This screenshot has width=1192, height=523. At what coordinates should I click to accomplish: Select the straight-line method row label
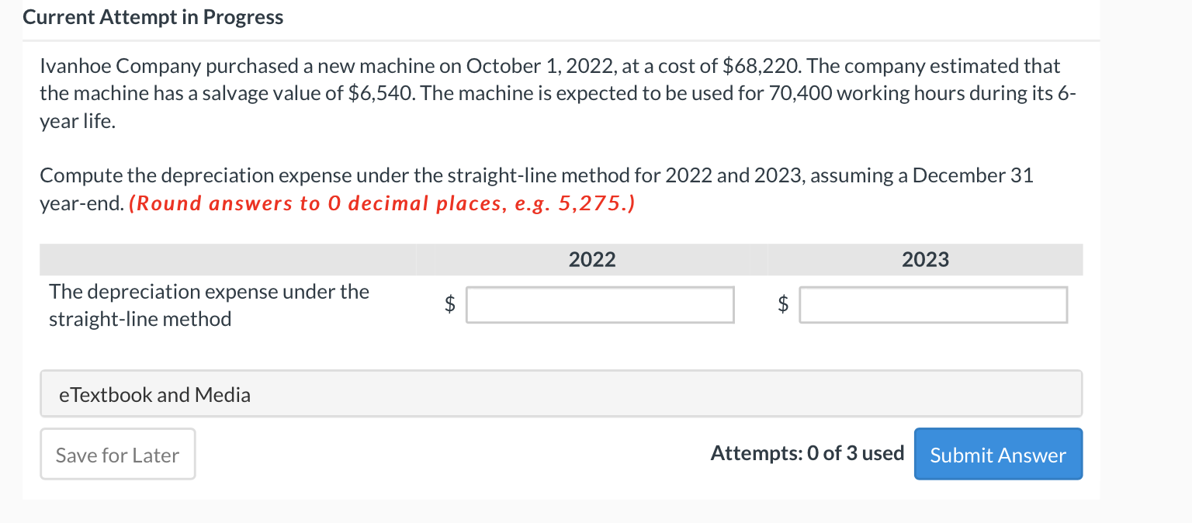[208, 304]
